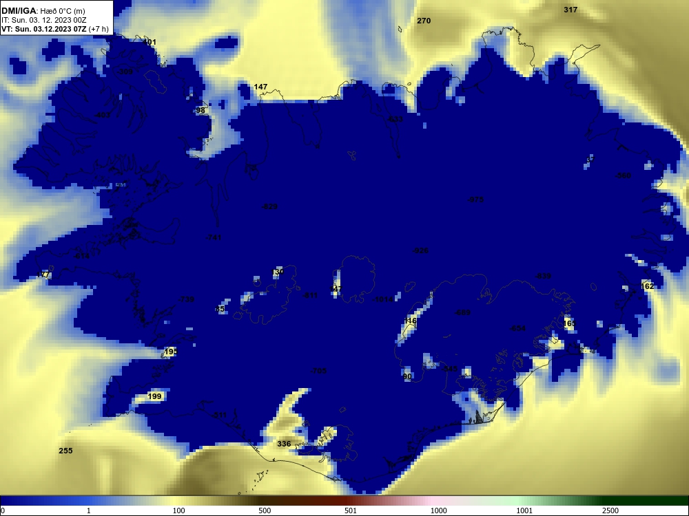Screen dimensions: 689x516
Task: Click the map value '401'
Action: point(150,42)
